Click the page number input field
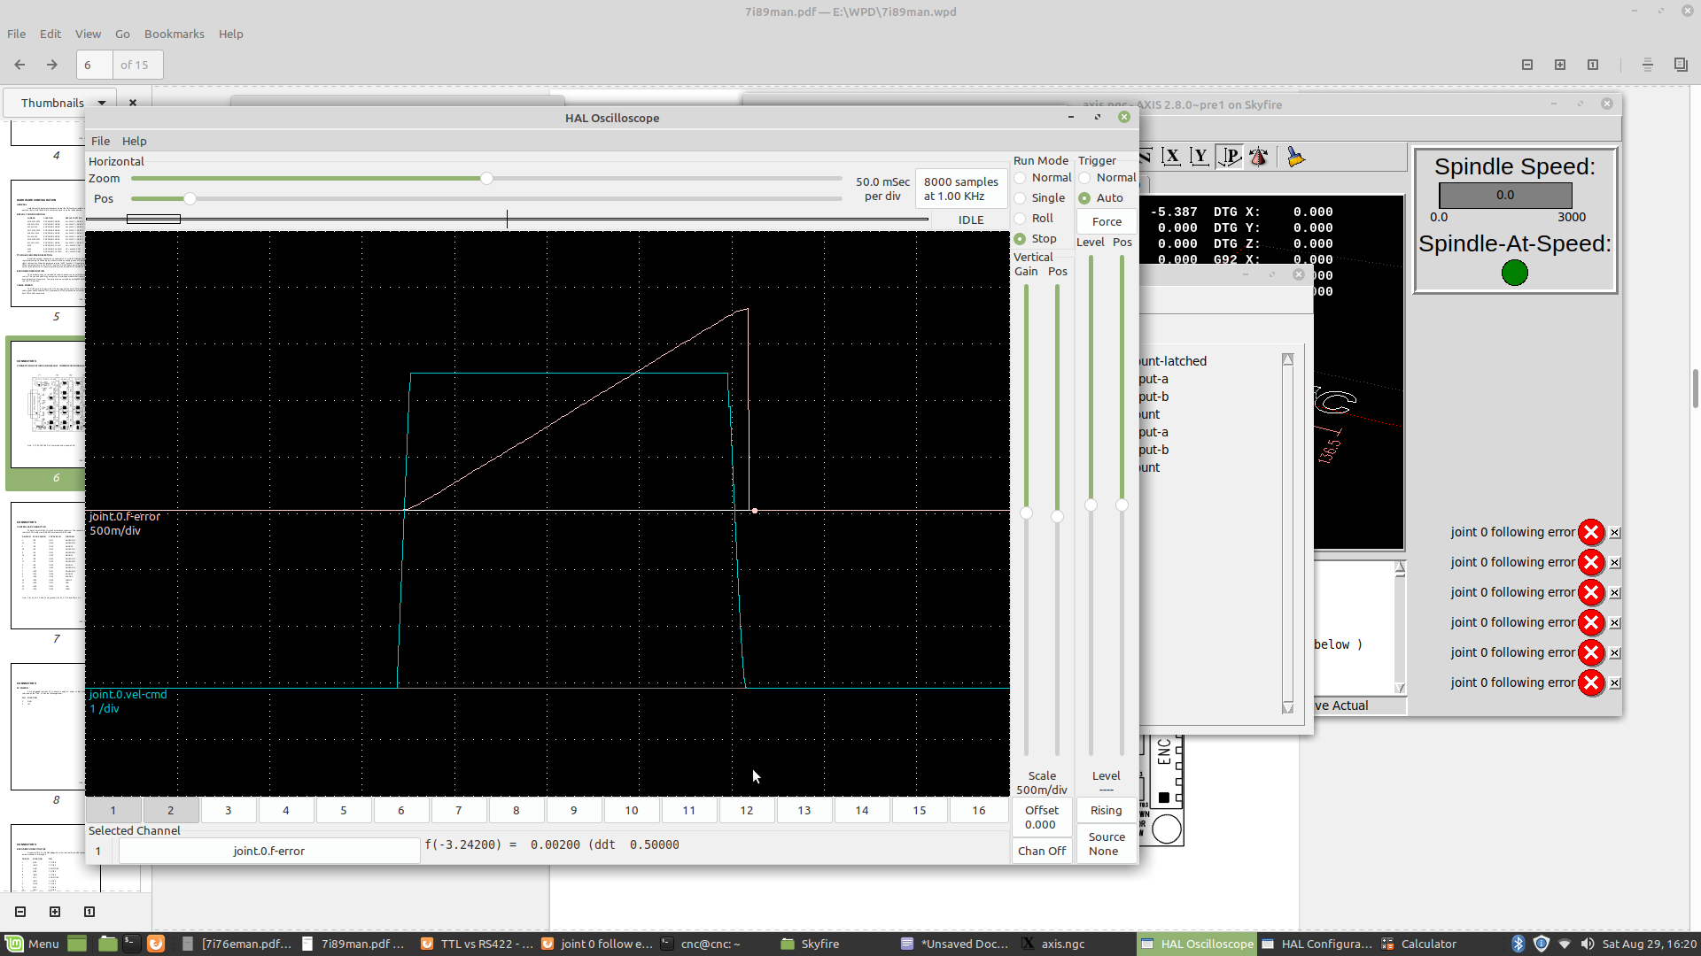 [95, 65]
